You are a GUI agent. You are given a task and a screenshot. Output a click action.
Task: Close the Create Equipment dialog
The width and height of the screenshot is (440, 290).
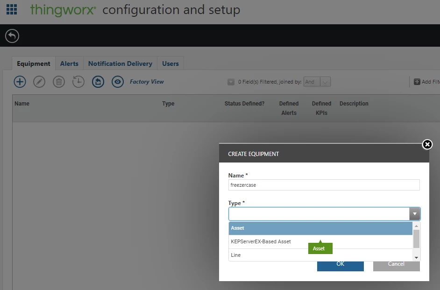427,144
